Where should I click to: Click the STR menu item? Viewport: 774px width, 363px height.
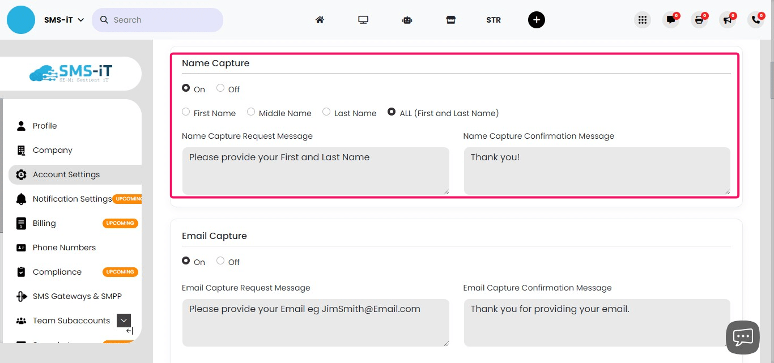[x=494, y=20]
